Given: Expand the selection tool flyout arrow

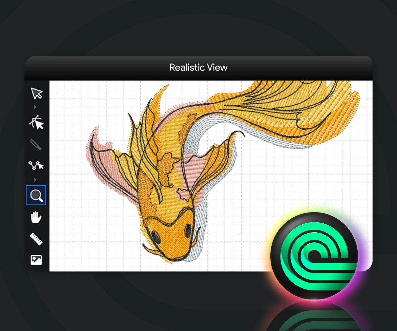Looking at the screenshot, I should [35, 107].
